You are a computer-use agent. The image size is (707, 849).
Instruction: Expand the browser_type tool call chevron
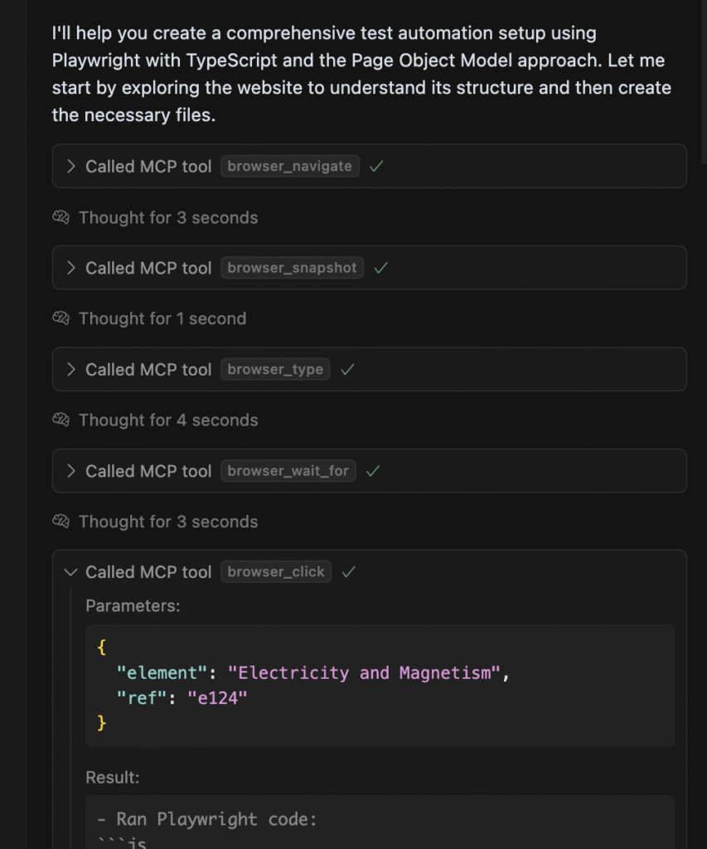[71, 370]
